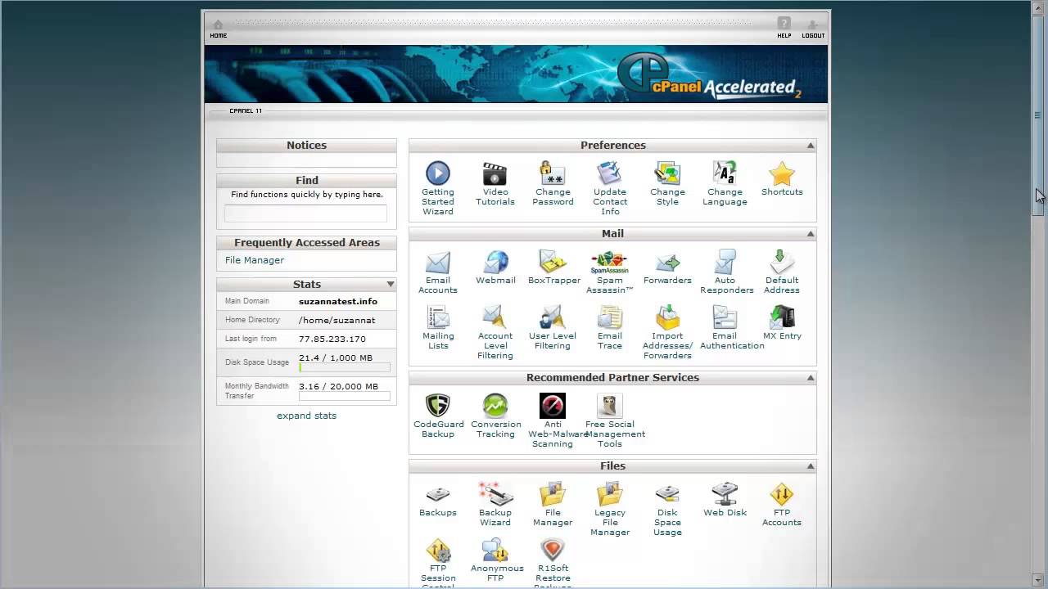
Task: Click the expand stats link
Action: (x=306, y=416)
